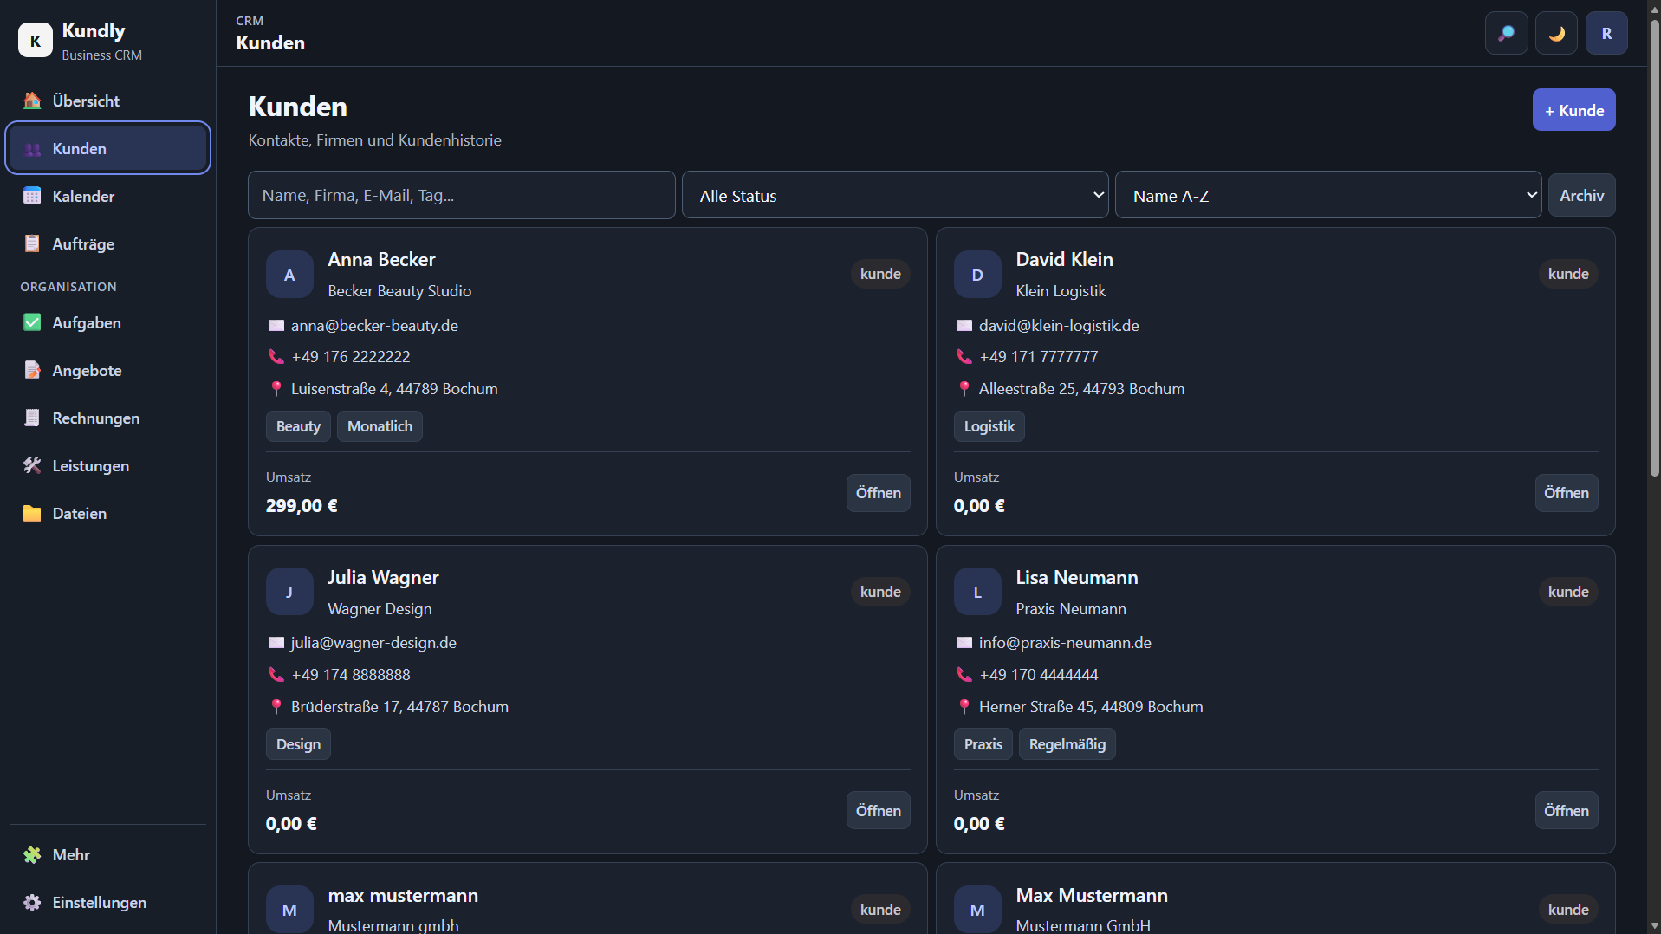The height and width of the screenshot is (934, 1661).
Task: Click phone number +49 171 7777777
Action: pyautogui.click(x=1038, y=356)
